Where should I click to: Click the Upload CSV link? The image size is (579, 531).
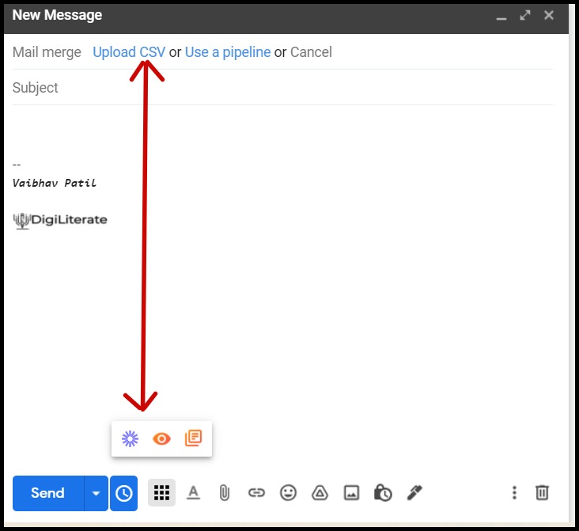tap(129, 52)
